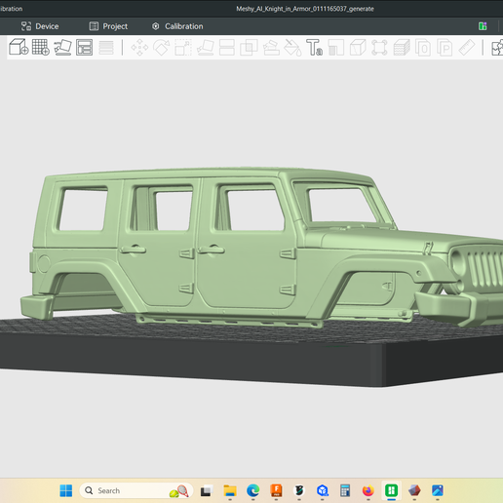Open the Project tab

click(x=108, y=26)
